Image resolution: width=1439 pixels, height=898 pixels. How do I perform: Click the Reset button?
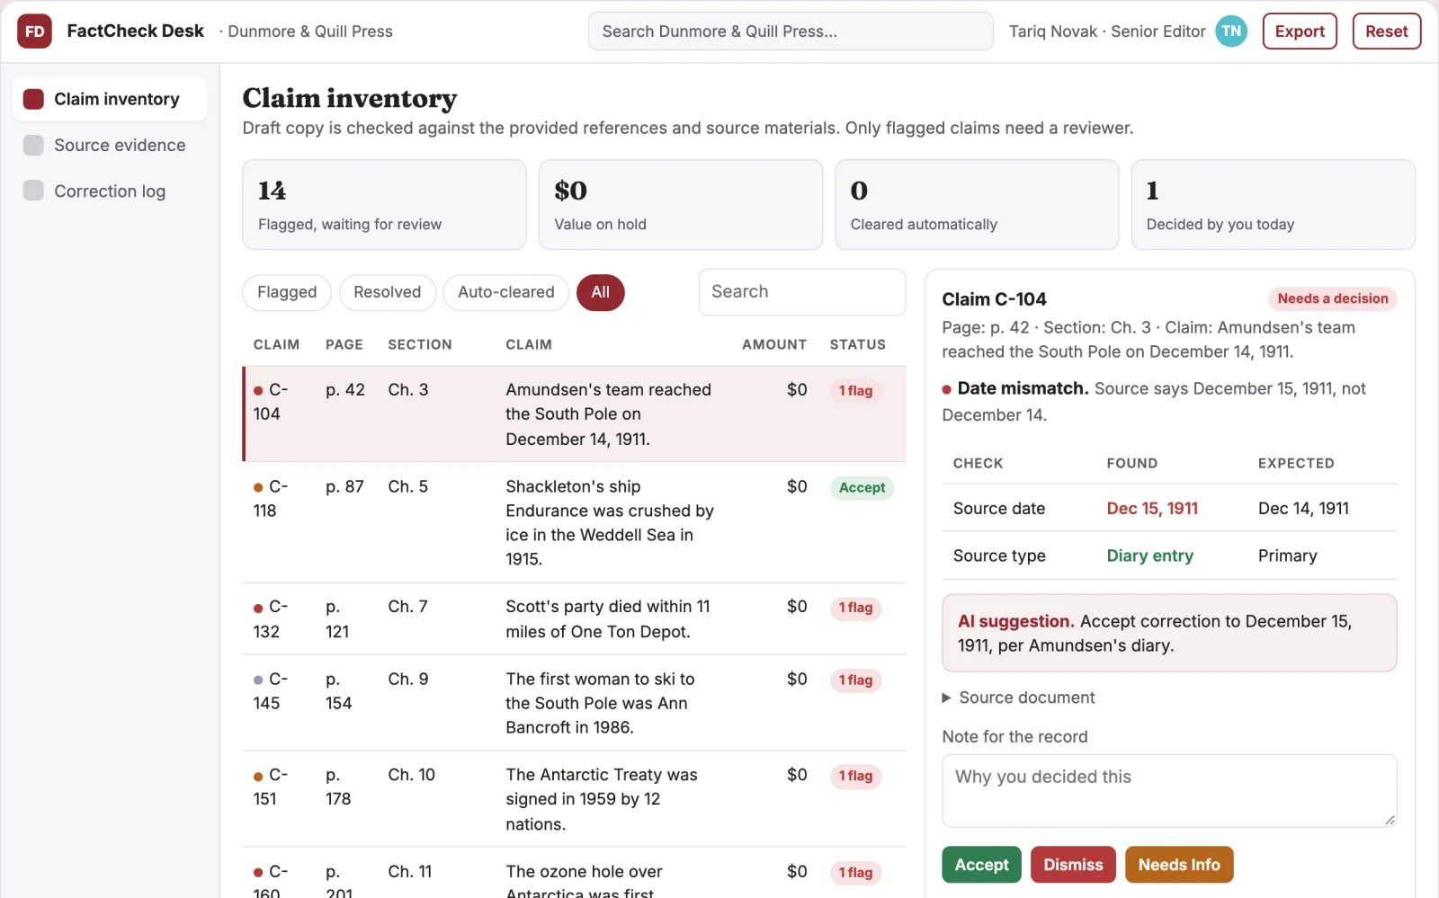click(x=1386, y=31)
